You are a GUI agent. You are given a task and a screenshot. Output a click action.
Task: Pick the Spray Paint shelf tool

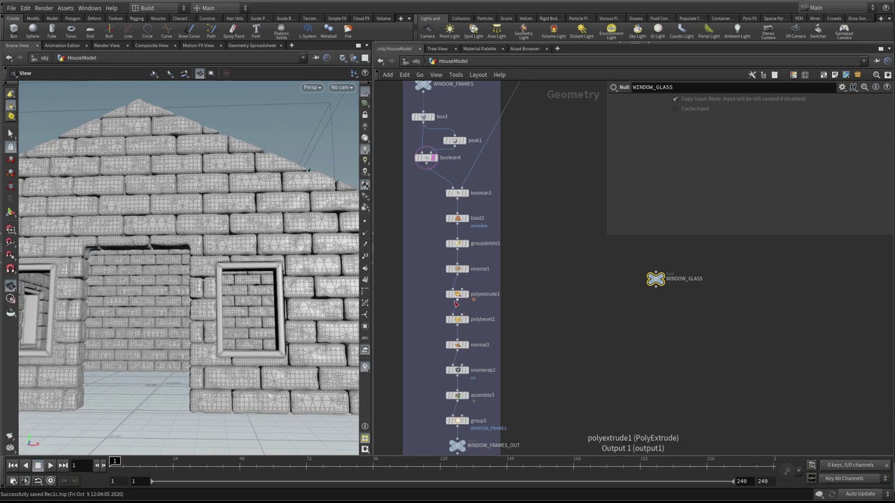coord(234,31)
